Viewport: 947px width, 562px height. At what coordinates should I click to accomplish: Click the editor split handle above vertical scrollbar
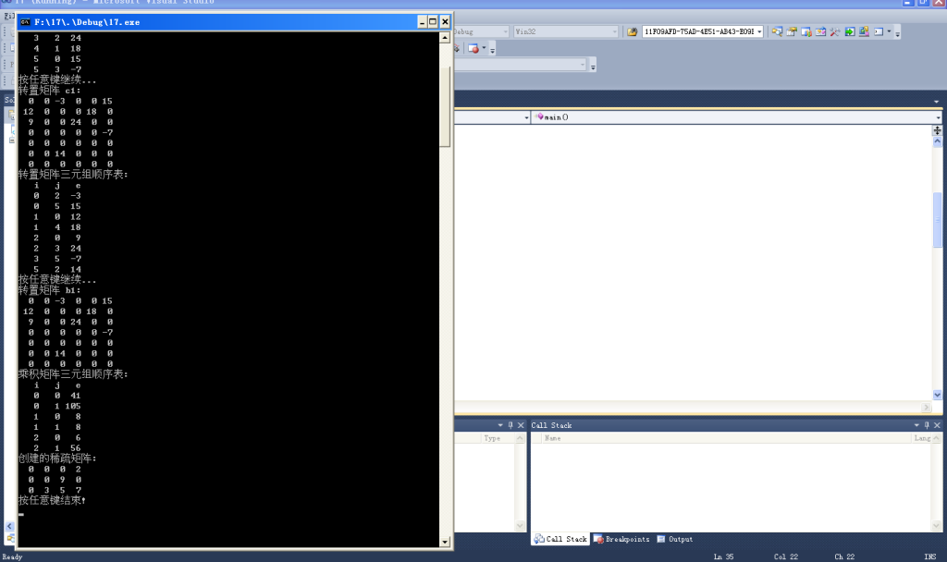pyautogui.click(x=938, y=130)
